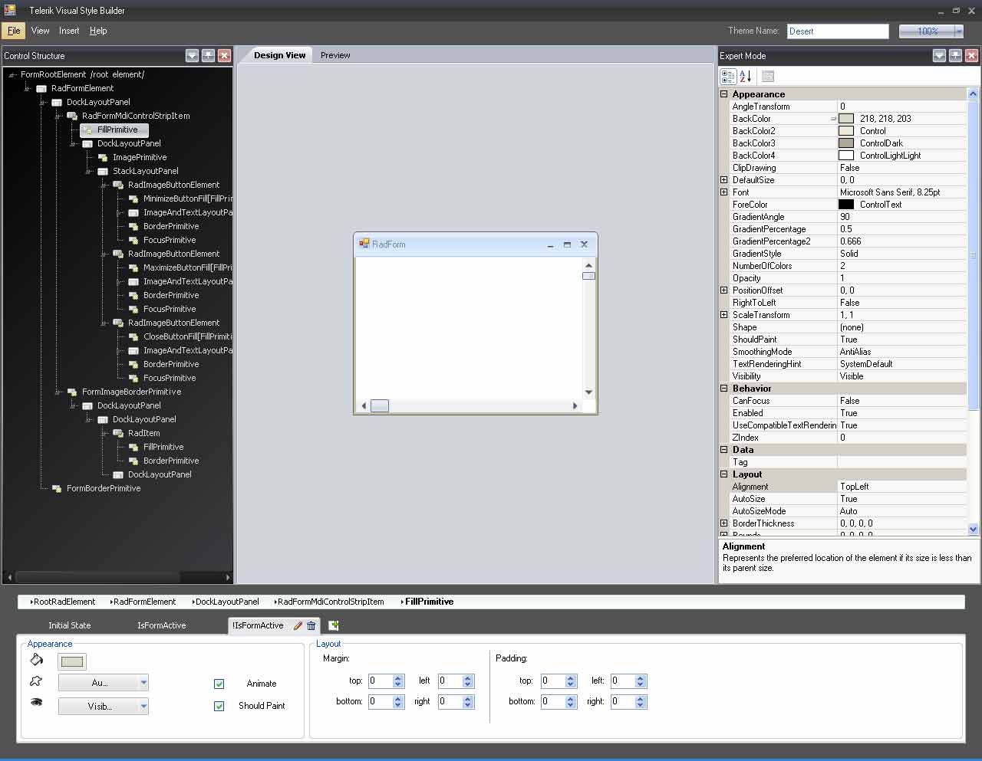
Task: Toggle the Should Paint checkbox
Action: pyautogui.click(x=219, y=706)
